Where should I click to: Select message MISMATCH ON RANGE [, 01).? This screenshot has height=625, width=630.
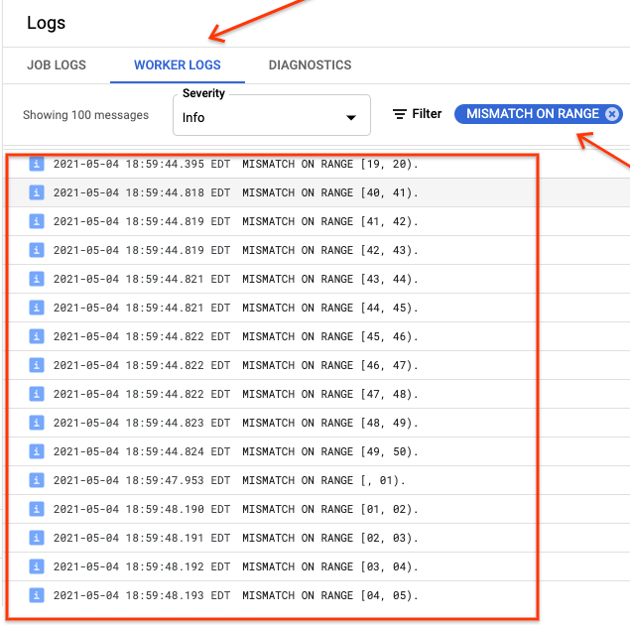click(323, 480)
